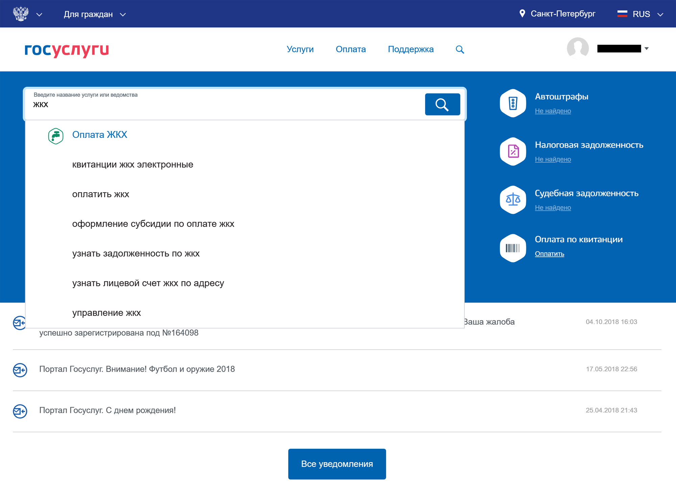Viewport: 676px width, 499px height.
Task: Open notification 'Внимание! Футбол и оружие 2018'
Action: tap(137, 369)
